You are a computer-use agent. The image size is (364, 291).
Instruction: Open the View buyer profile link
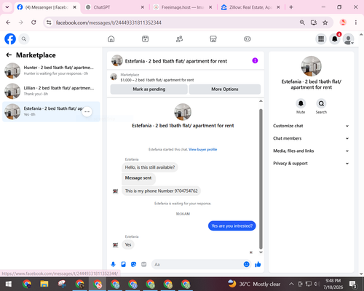[x=203, y=149]
